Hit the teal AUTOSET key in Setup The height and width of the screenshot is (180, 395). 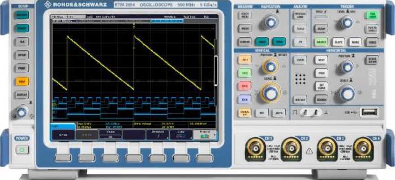[x=22, y=15]
